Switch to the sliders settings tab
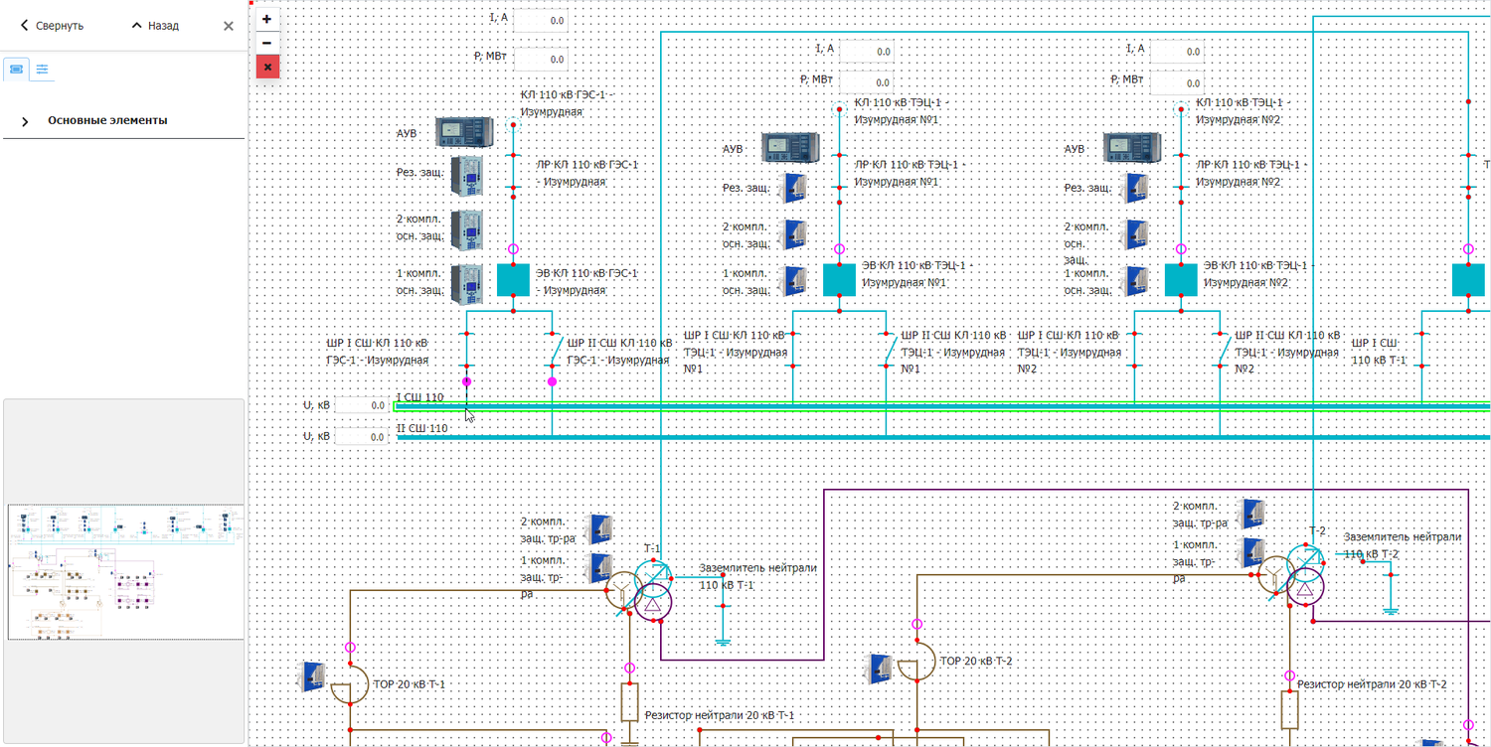 [x=42, y=69]
